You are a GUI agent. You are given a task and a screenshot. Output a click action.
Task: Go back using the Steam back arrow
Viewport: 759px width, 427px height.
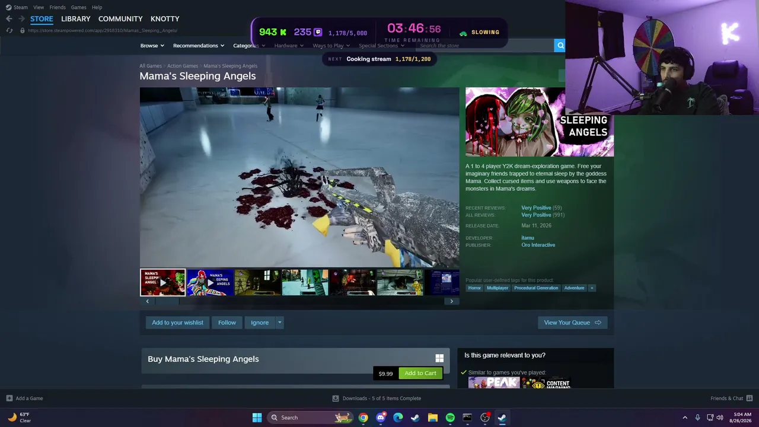click(9, 19)
